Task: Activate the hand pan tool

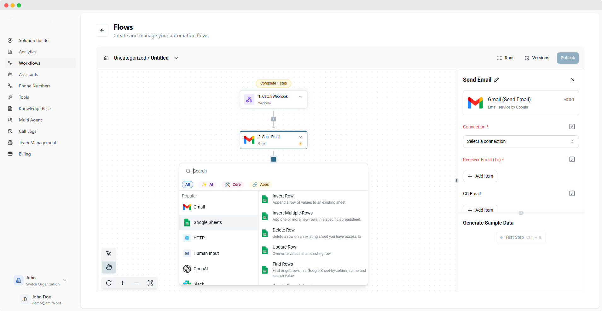Action: point(108,267)
